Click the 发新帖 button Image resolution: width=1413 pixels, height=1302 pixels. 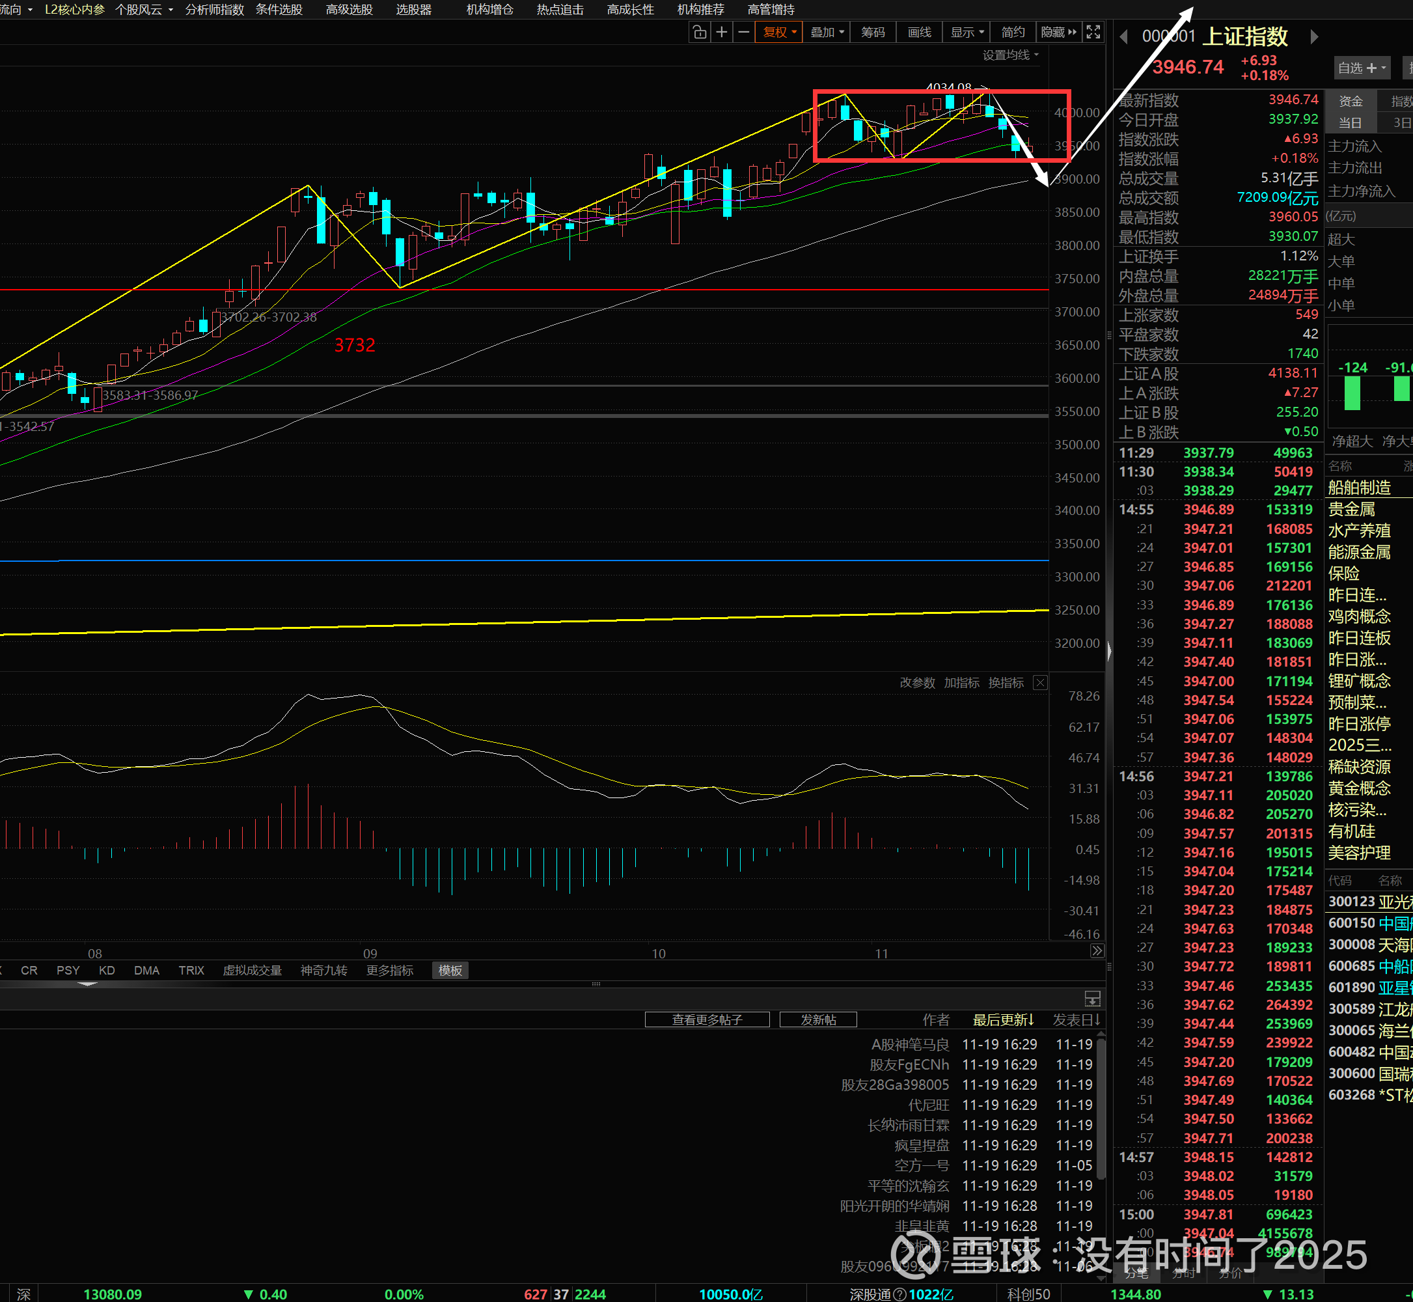pos(817,1019)
